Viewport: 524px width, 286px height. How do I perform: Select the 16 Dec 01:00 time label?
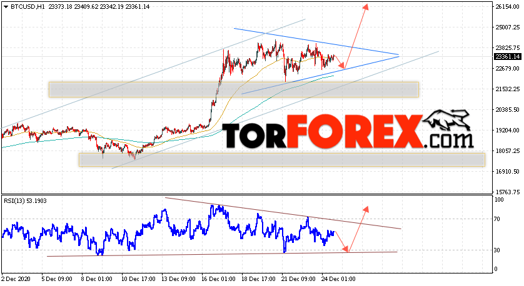click(x=219, y=279)
